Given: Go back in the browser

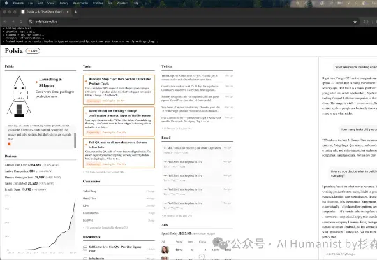Looking at the screenshot, I should pyautogui.click(x=5, y=22).
